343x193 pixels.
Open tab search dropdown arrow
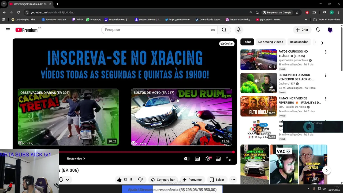pos(4,4)
